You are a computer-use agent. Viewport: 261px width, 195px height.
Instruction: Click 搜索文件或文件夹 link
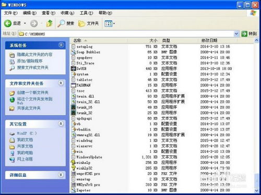click(x=32, y=68)
